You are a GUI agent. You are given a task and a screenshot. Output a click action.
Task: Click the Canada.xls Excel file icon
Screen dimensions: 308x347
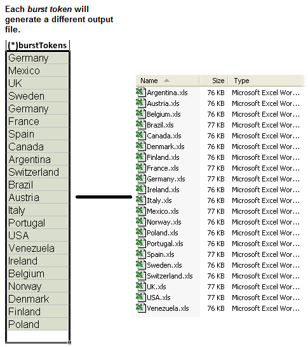tap(141, 135)
